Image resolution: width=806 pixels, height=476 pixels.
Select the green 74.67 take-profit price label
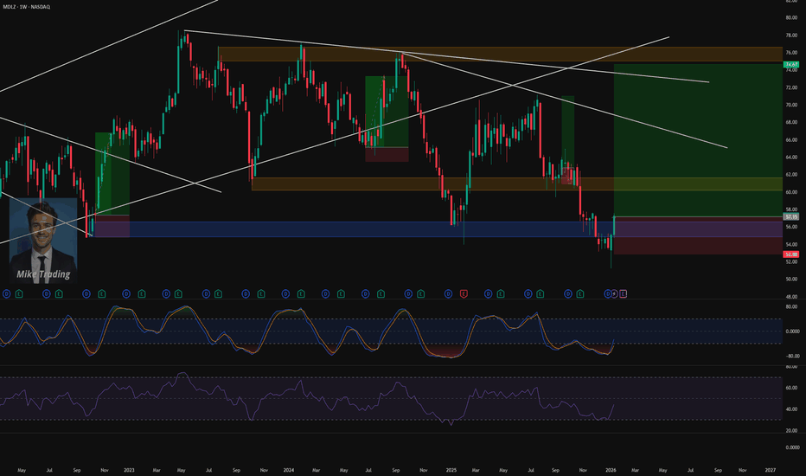pyautogui.click(x=791, y=64)
